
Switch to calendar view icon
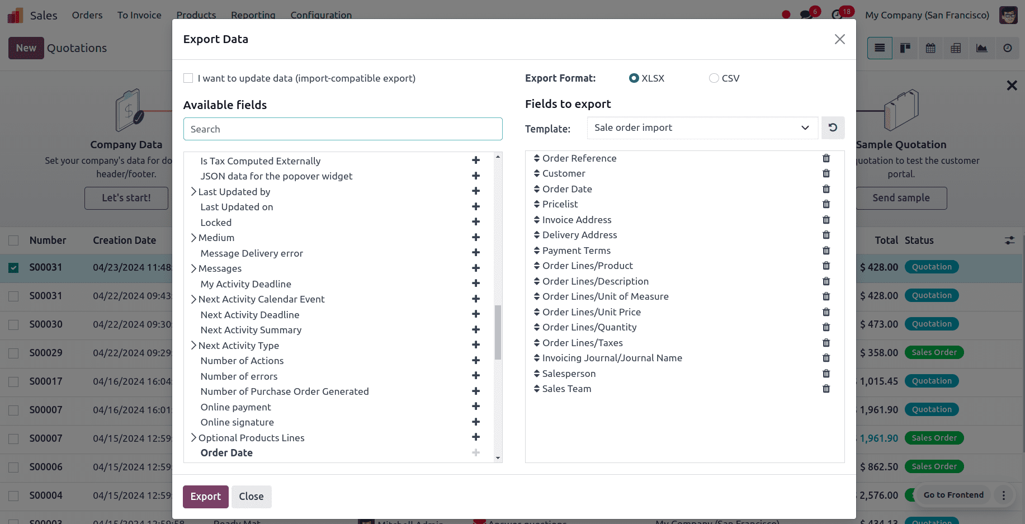[x=930, y=48]
